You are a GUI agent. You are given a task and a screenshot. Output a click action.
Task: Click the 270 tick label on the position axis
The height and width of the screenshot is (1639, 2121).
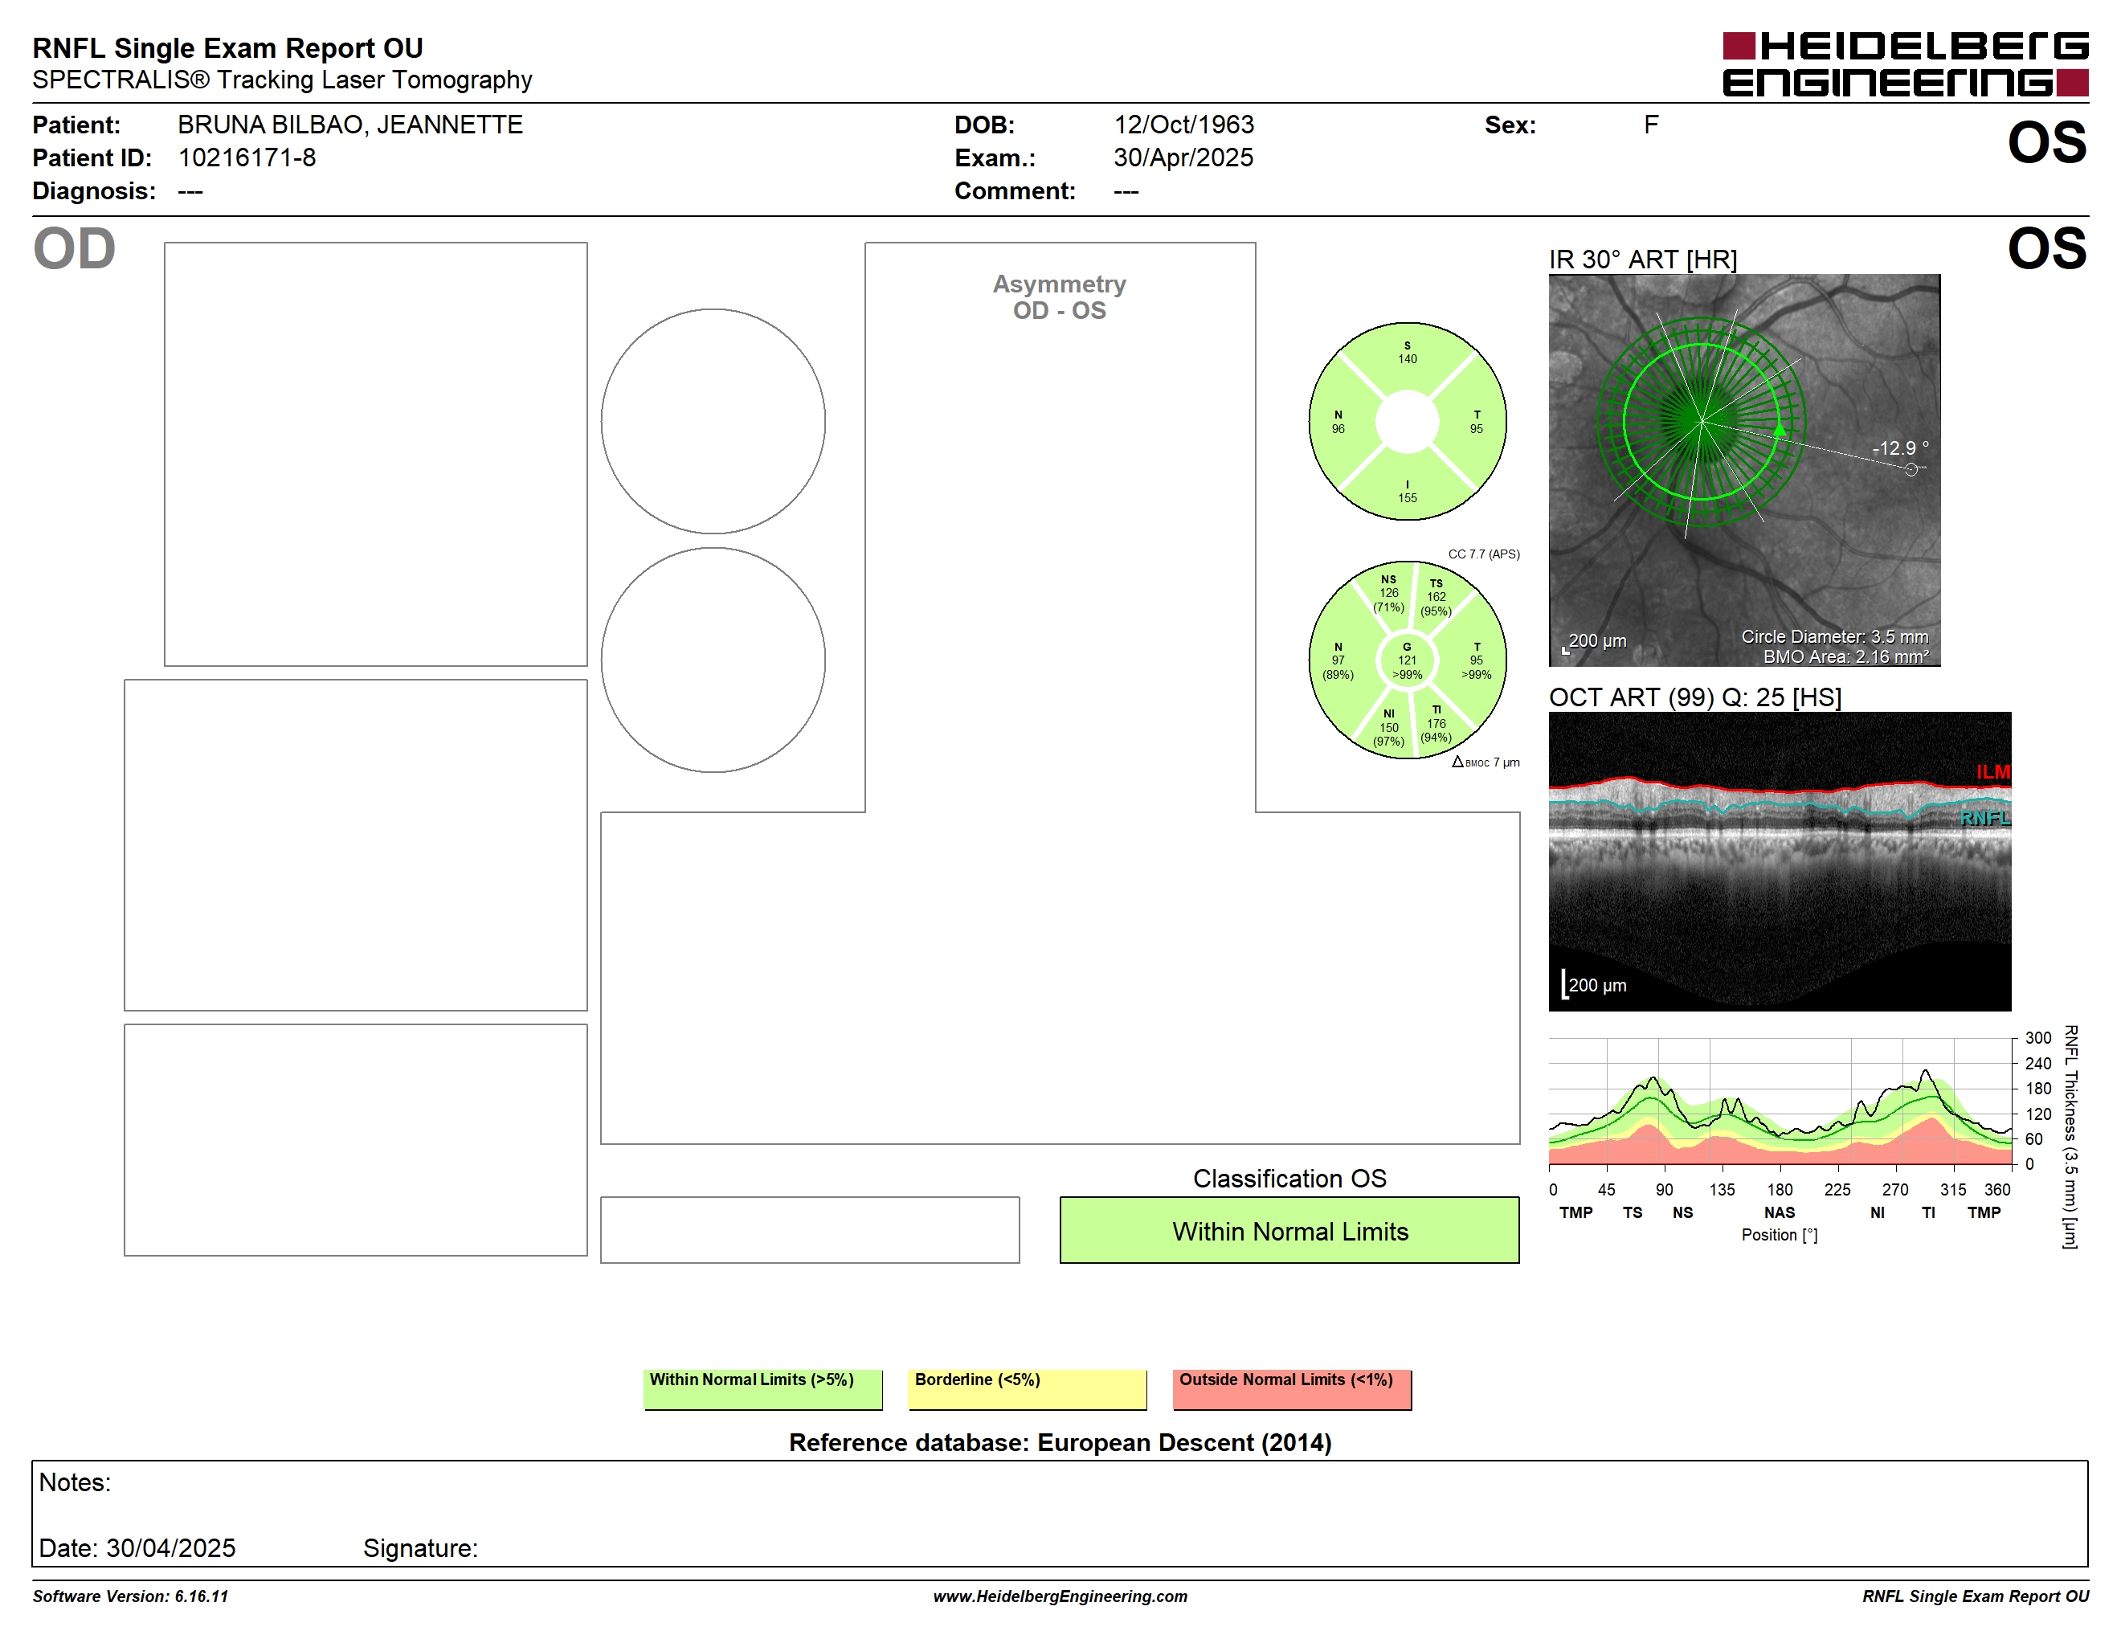click(x=1894, y=1189)
